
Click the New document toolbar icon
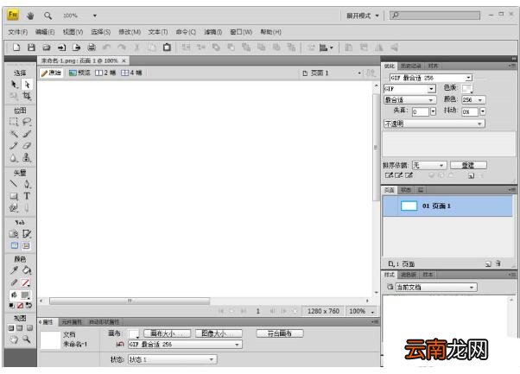tap(16, 48)
